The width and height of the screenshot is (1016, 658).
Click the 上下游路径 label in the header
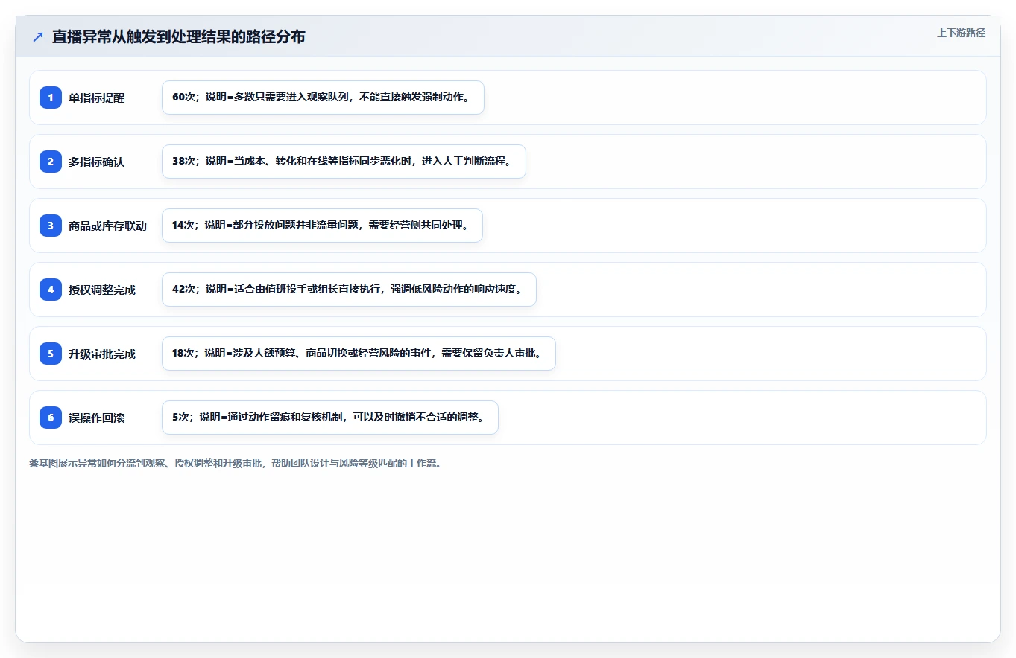(961, 33)
